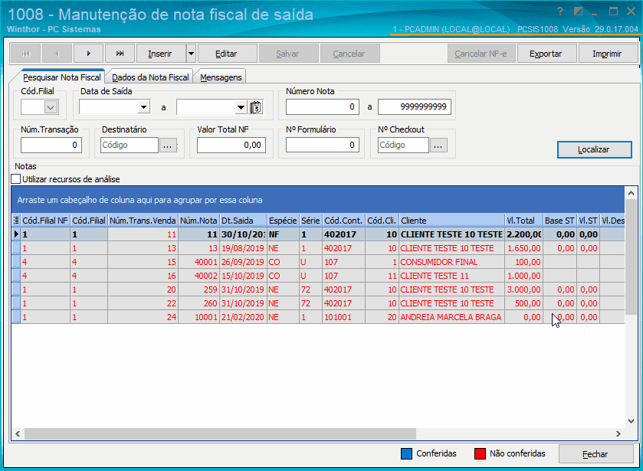The height and width of the screenshot is (471, 643).
Task: Click the Imprimir button
Action: (x=607, y=54)
